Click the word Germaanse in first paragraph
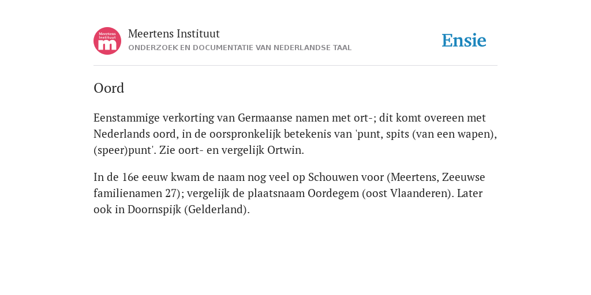 point(265,118)
